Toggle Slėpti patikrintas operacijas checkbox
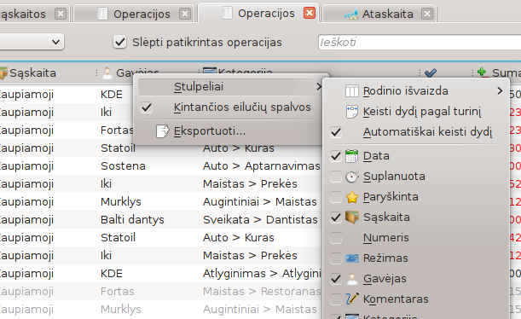This screenshot has width=521, height=319. pos(119,42)
